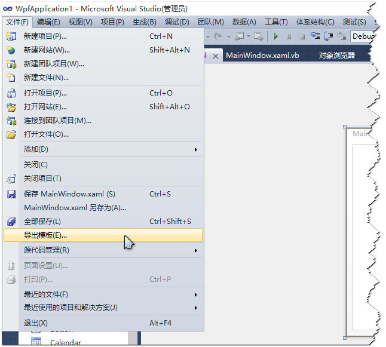Click the open folder icon beside 打开文件(O)

[11, 134]
